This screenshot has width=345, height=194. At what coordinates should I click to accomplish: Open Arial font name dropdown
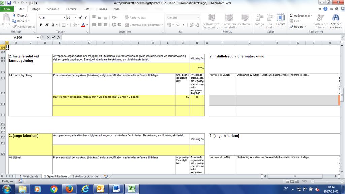(x=64, y=18)
